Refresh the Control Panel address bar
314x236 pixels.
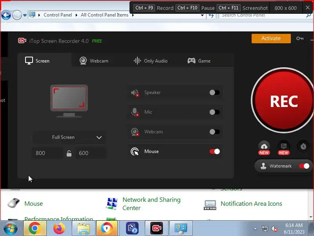pyautogui.click(x=211, y=15)
